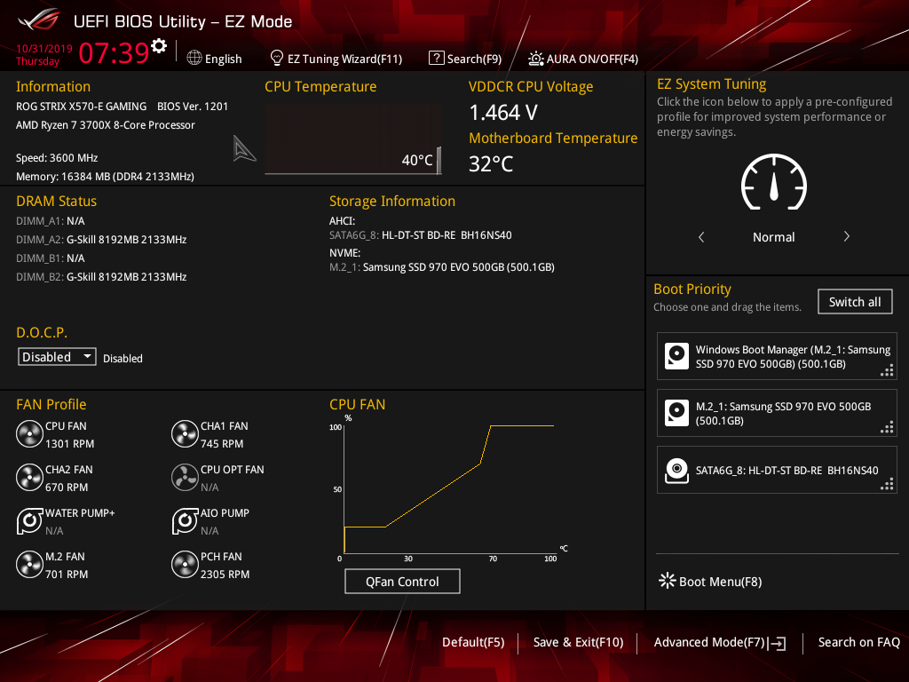Click the Storage Information SATA6G_8 BD-RE line

click(420, 235)
